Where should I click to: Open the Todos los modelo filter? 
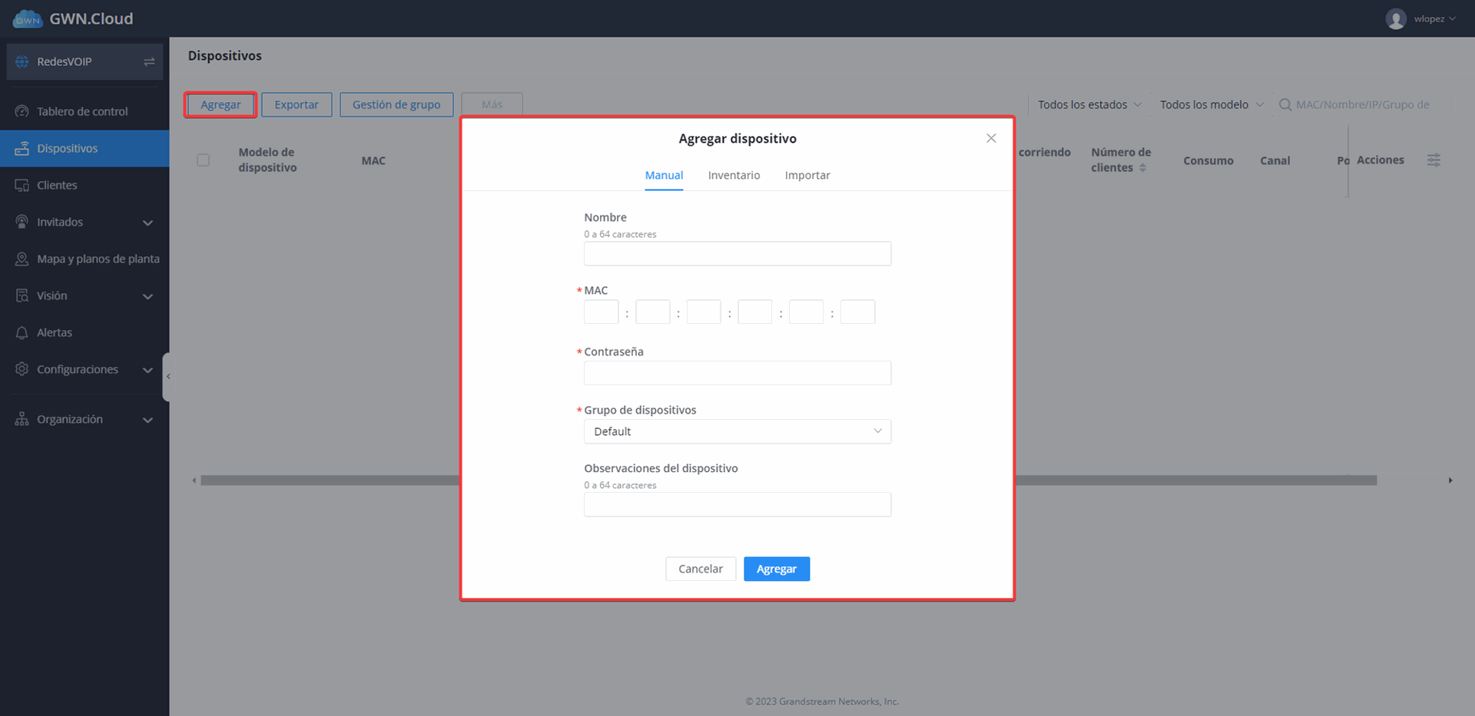[x=1211, y=104]
